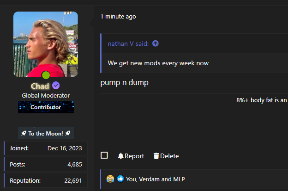The height and width of the screenshot is (191, 288).
Task: Click the Reputation score 22,691
Action: (x=73, y=180)
